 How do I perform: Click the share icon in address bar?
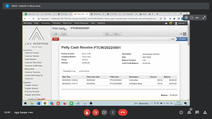(161, 19)
